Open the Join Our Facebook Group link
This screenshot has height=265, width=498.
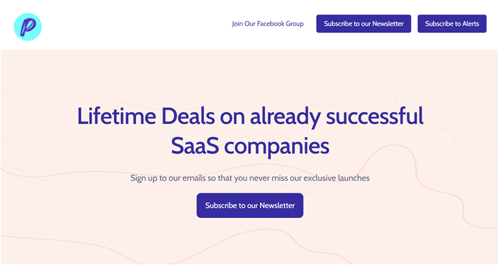point(268,24)
